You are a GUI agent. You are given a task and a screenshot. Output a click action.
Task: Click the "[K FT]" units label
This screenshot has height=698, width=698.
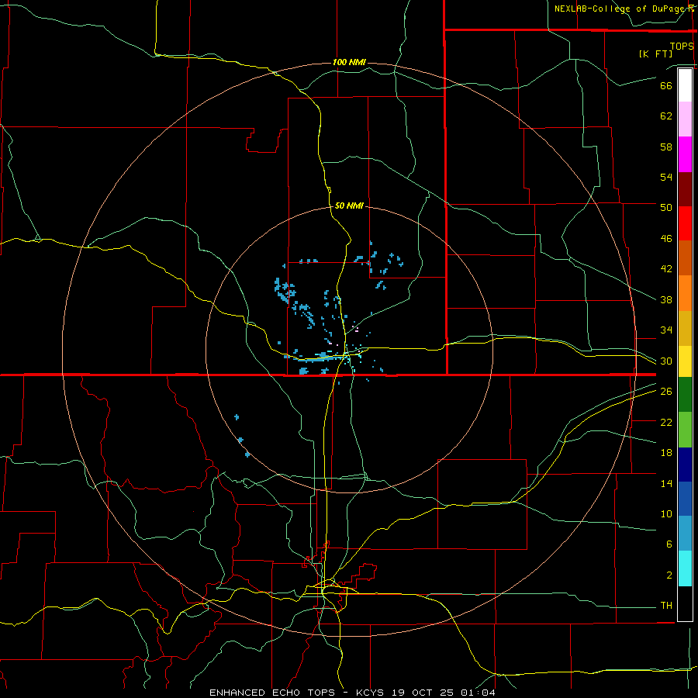[655, 54]
